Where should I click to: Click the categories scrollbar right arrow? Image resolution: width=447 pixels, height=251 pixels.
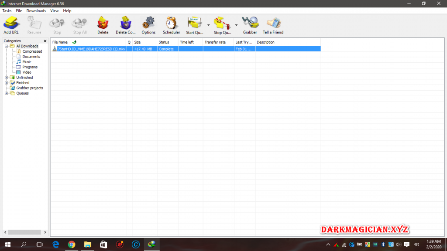point(45,232)
